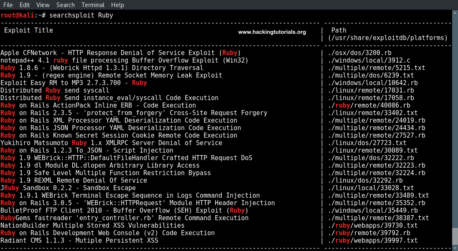Click 'Ruby 1.9 - (regex engine) Remote Socket' row
The width and height of the screenshot is (458, 251).
pos(111,75)
